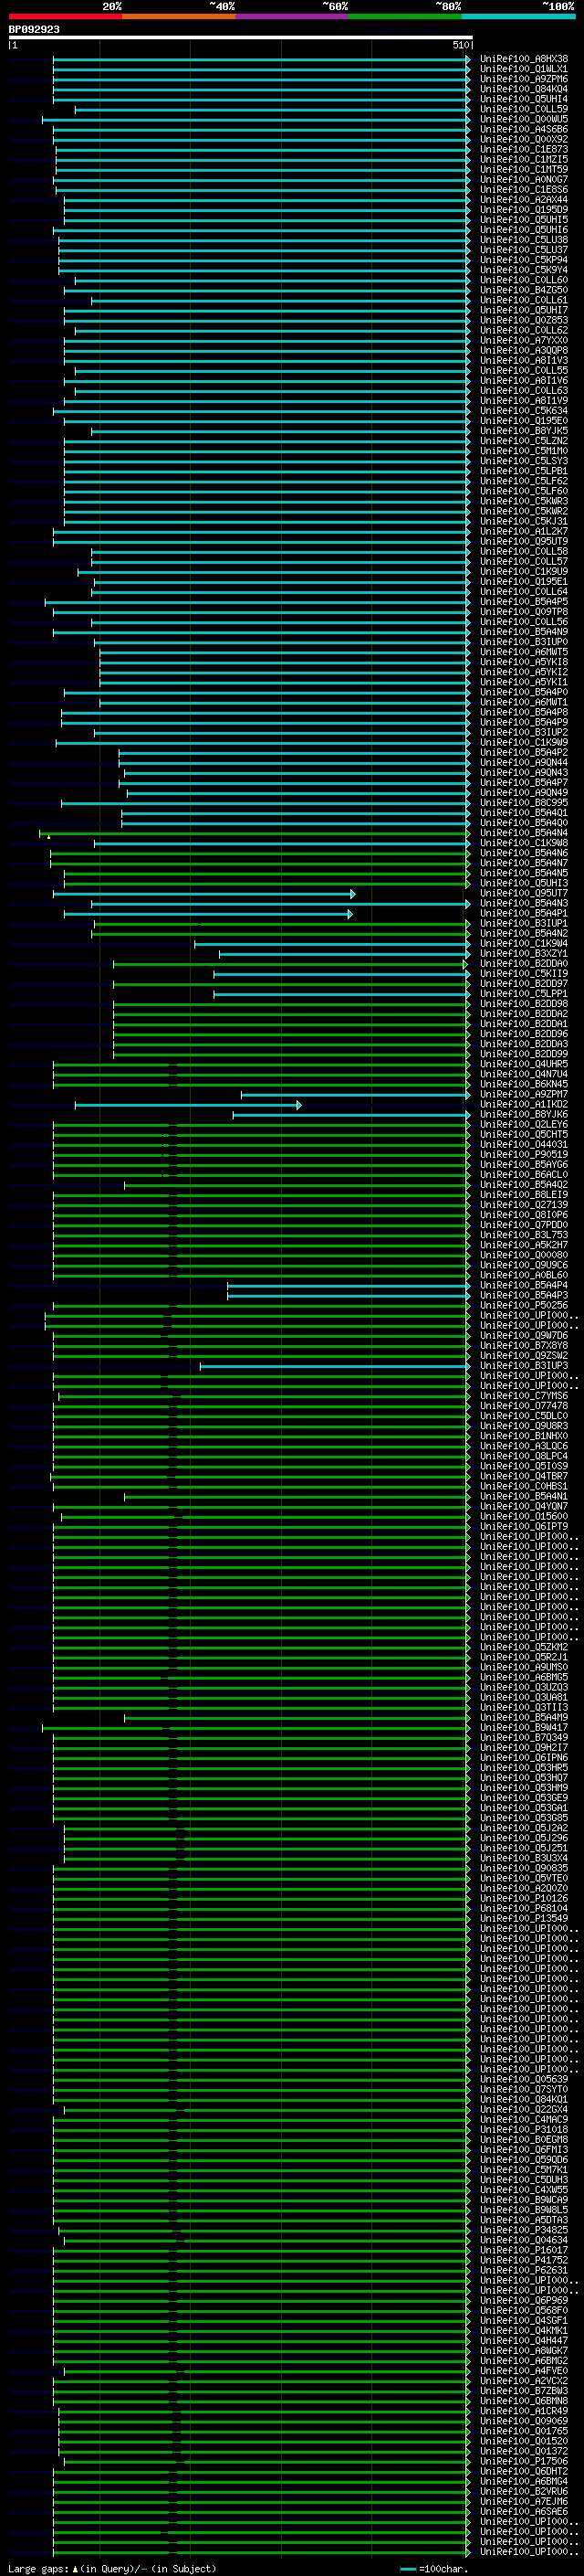Select hit UniRef100_A1L2K7
This screenshot has height=2576, width=584.
point(524,531)
